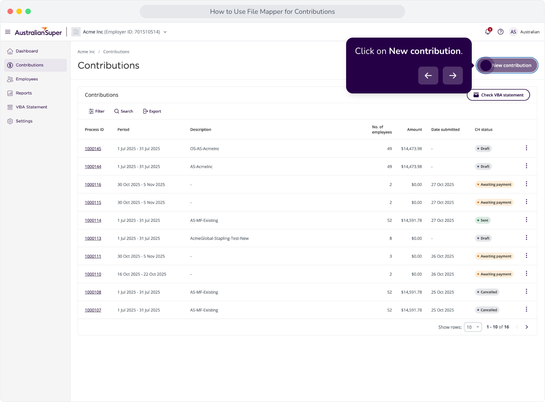This screenshot has width=545, height=402.
Task: Open more options for row 1000113
Action: click(x=526, y=237)
